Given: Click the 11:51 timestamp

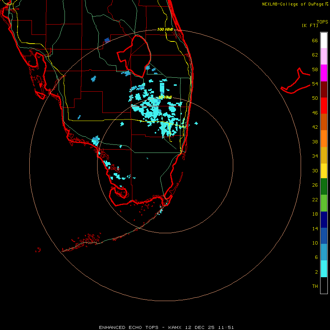Looking at the screenshot, I should (x=225, y=327).
